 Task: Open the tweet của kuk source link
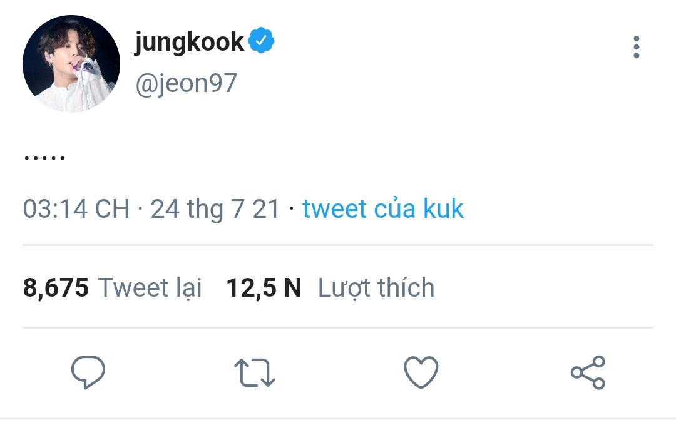pyautogui.click(x=382, y=209)
